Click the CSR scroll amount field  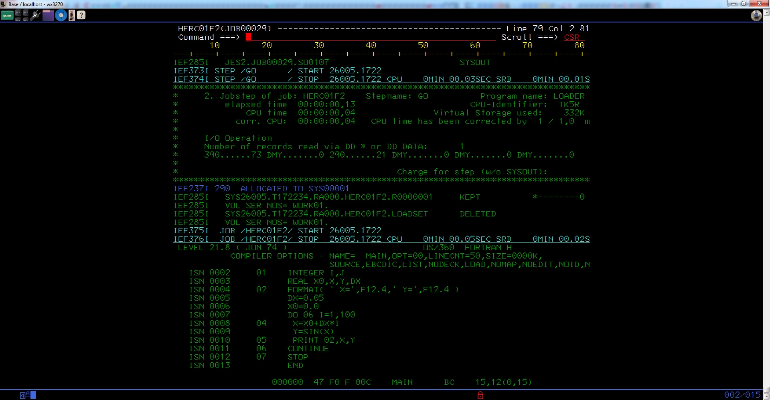click(573, 37)
